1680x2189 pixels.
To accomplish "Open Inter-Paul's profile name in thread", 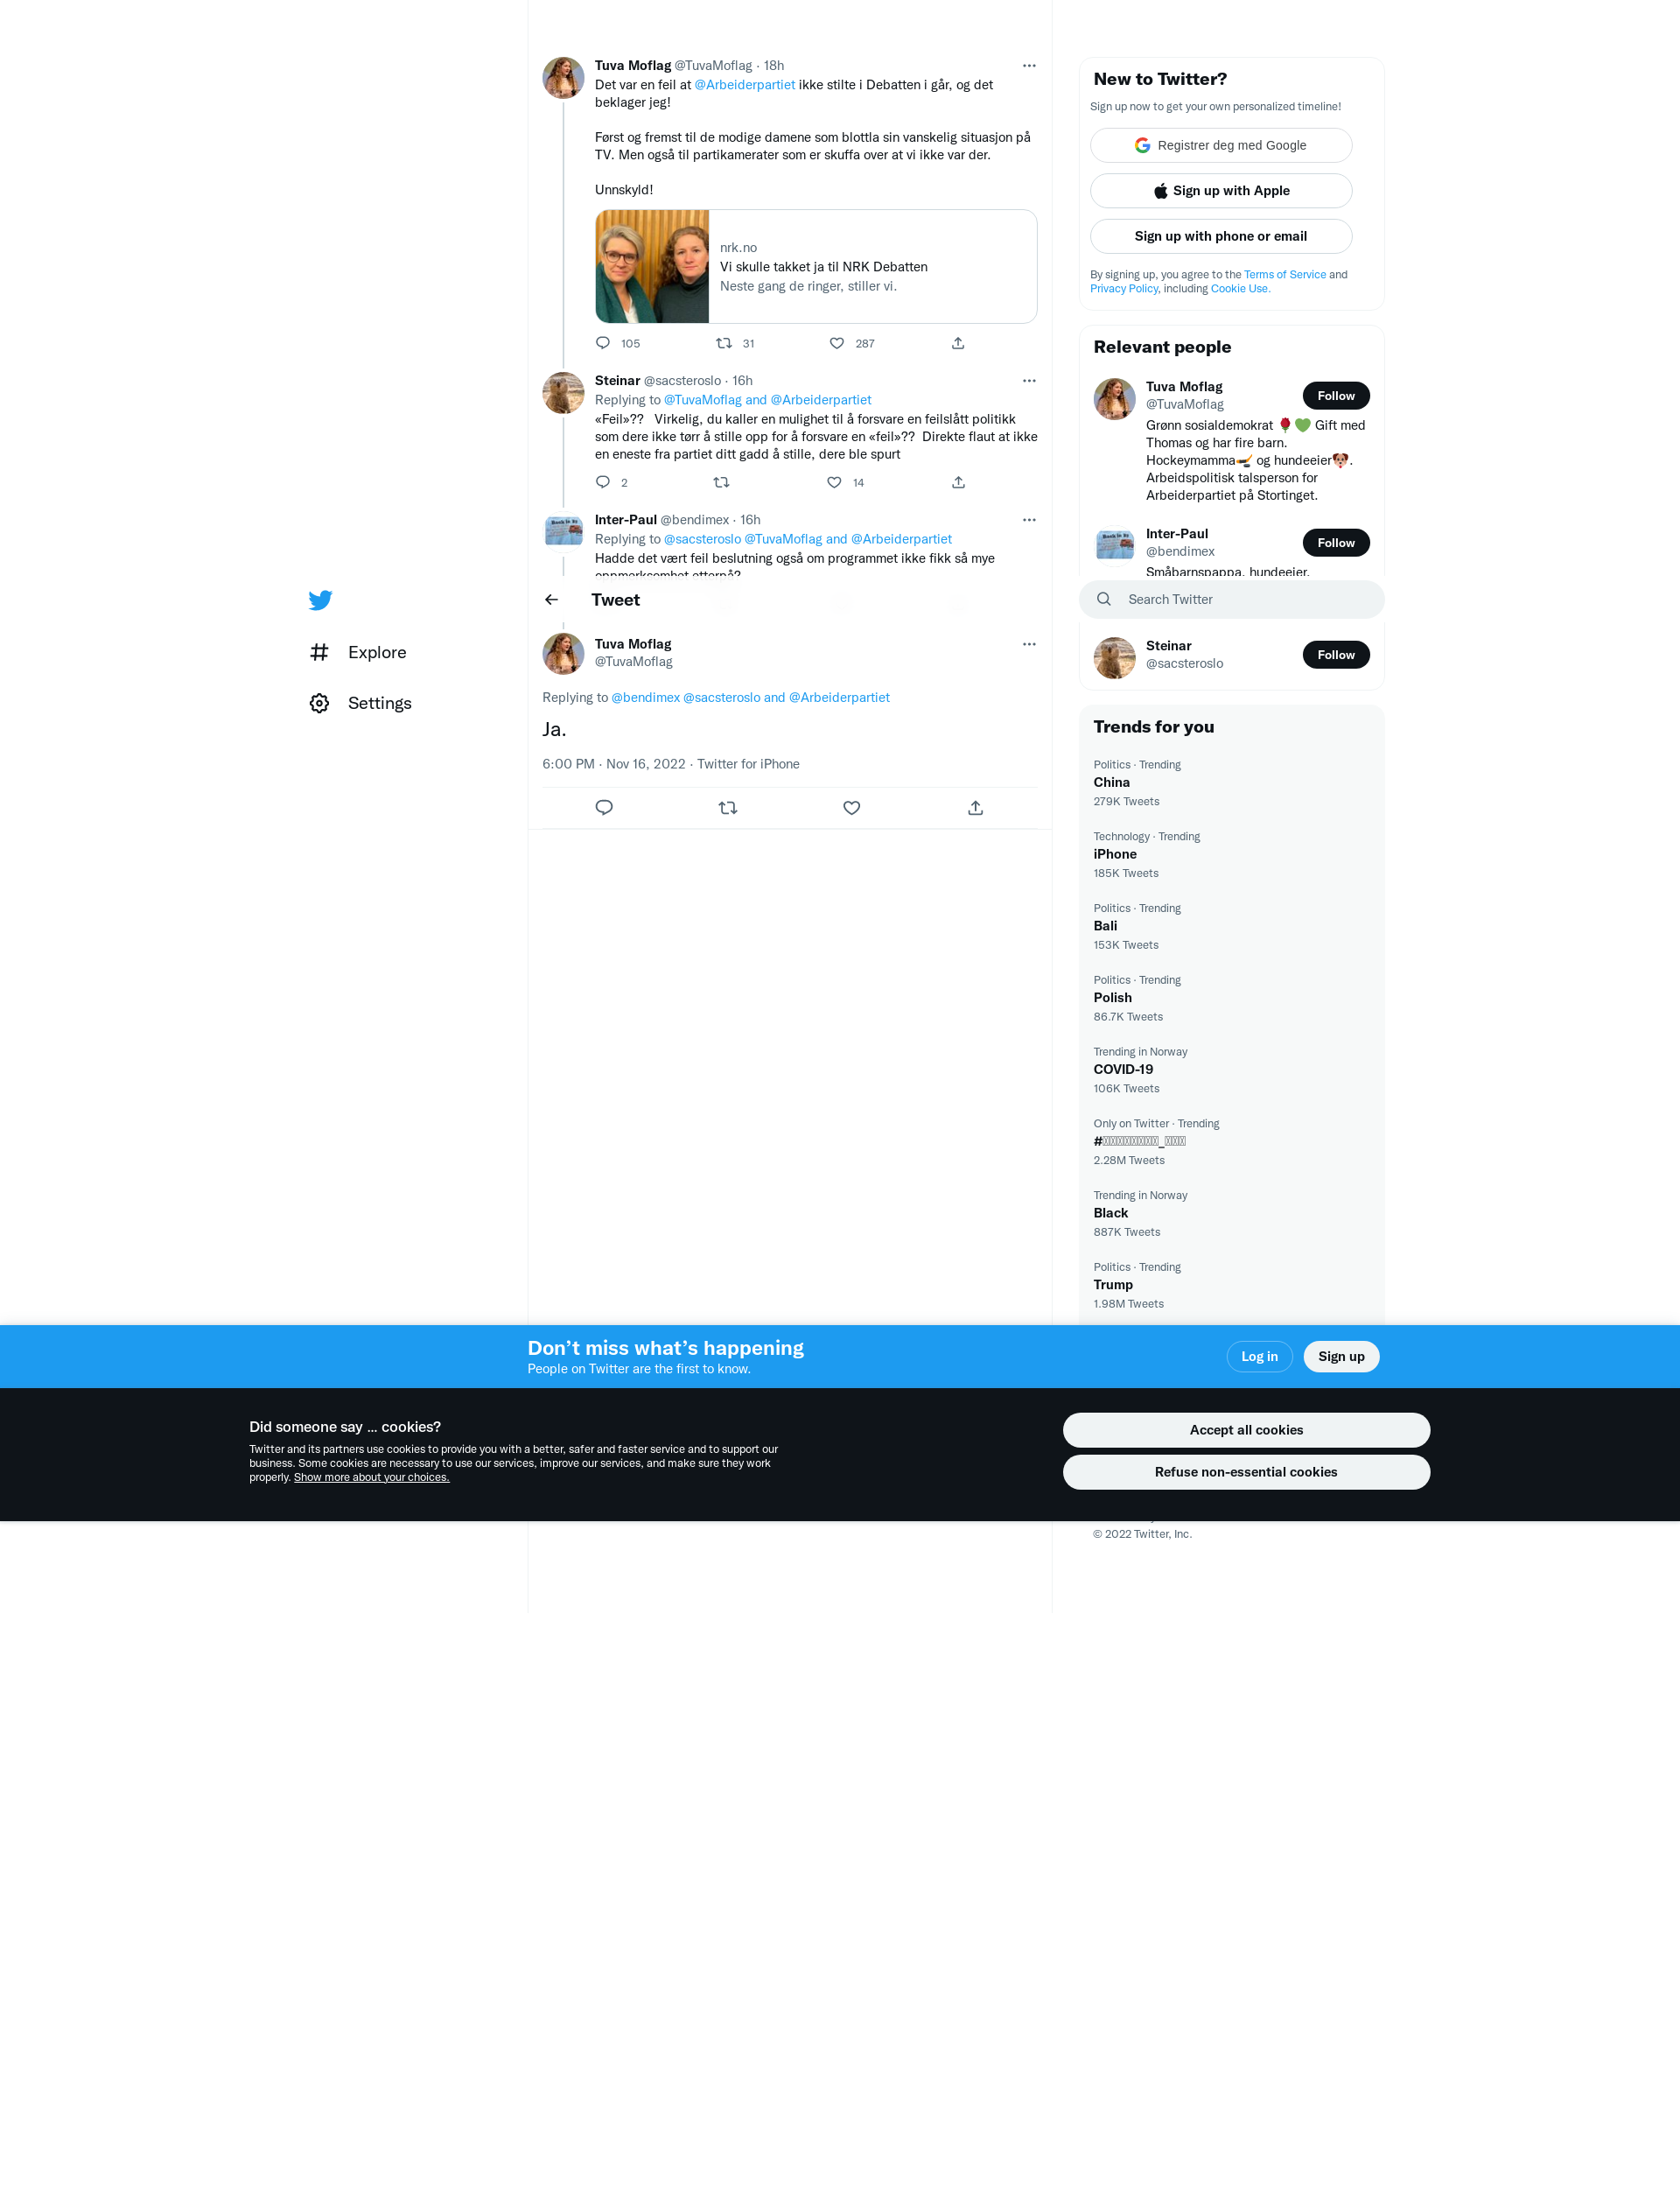I will 626,520.
